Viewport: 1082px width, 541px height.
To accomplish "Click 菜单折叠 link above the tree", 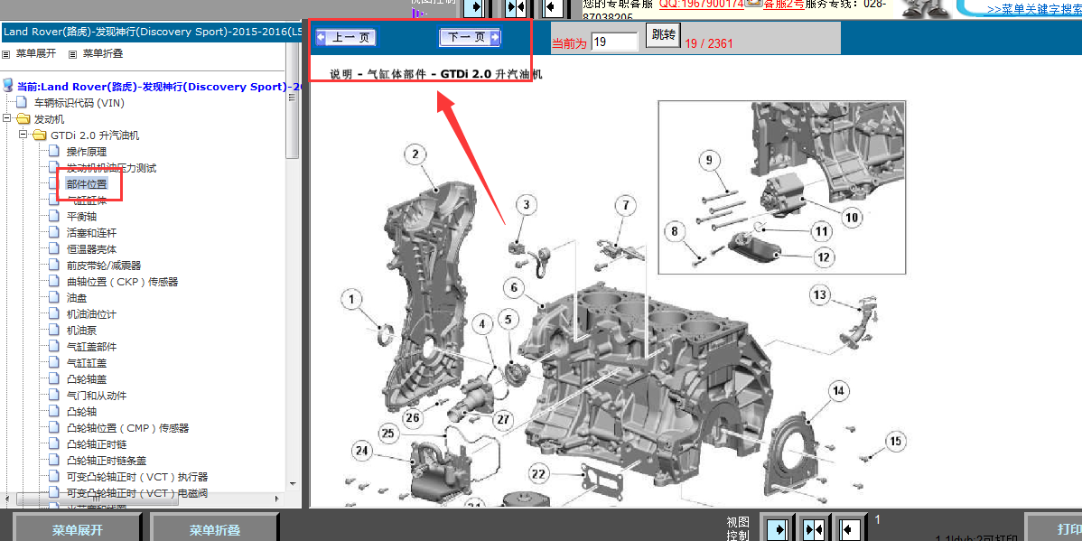I will pyautogui.click(x=103, y=53).
